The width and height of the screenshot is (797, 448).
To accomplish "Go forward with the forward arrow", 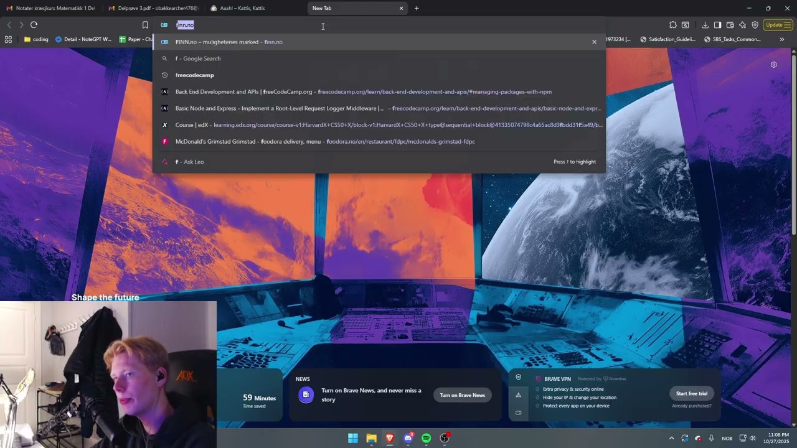I will 21,25.
